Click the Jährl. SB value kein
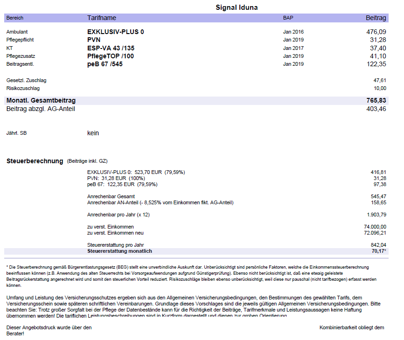404x340 pixels. pyautogui.click(x=93, y=133)
